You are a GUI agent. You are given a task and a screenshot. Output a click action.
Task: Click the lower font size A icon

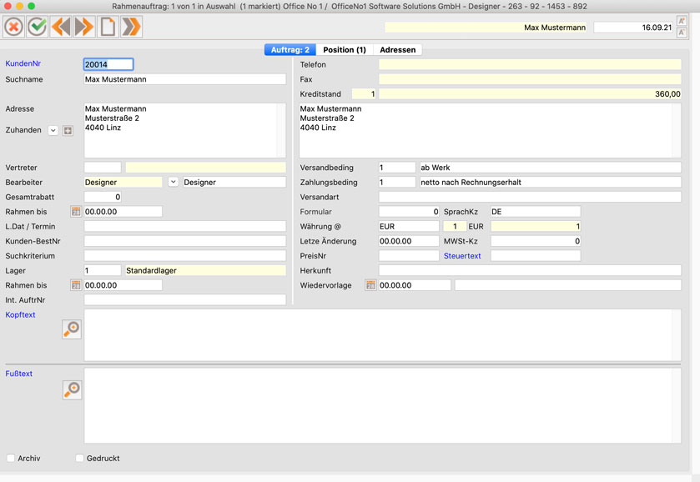coord(682,33)
